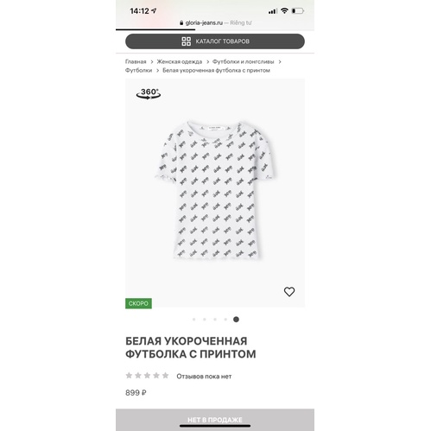Open Футболки и лонгсливы breadcrumb
Viewport: 431px width, 431px height.
pos(244,61)
